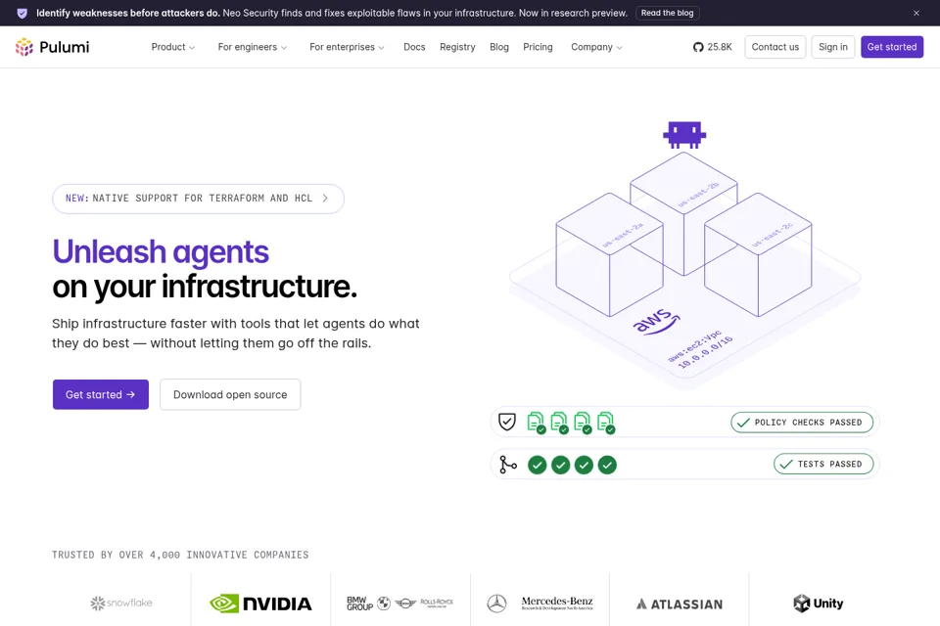
Task: Go to the Blog
Action: [x=498, y=47]
